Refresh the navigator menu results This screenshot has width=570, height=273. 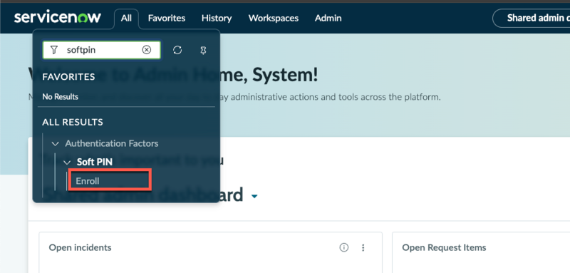point(177,50)
